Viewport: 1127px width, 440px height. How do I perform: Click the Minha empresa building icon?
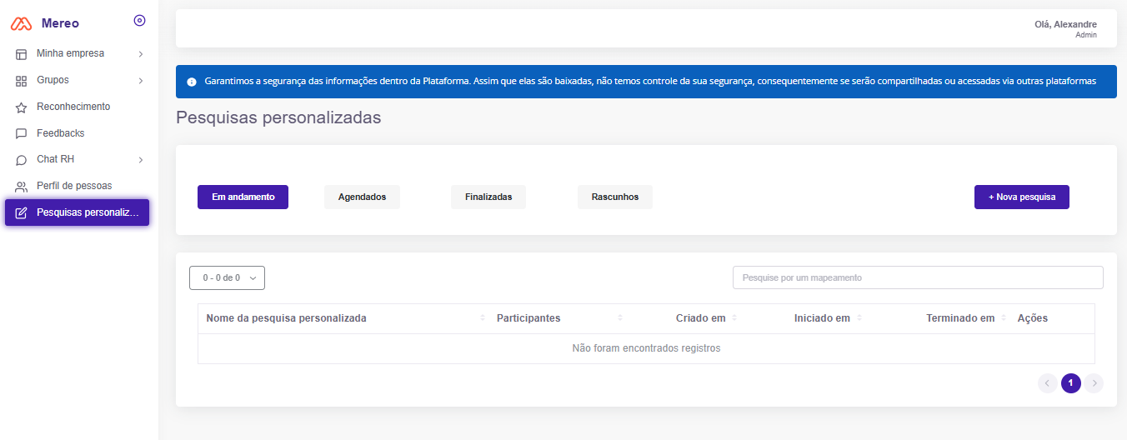[x=22, y=54]
